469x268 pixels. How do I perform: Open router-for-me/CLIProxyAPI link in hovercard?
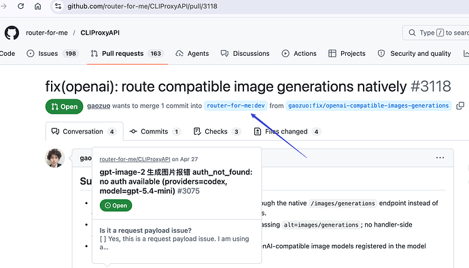[x=135, y=159]
